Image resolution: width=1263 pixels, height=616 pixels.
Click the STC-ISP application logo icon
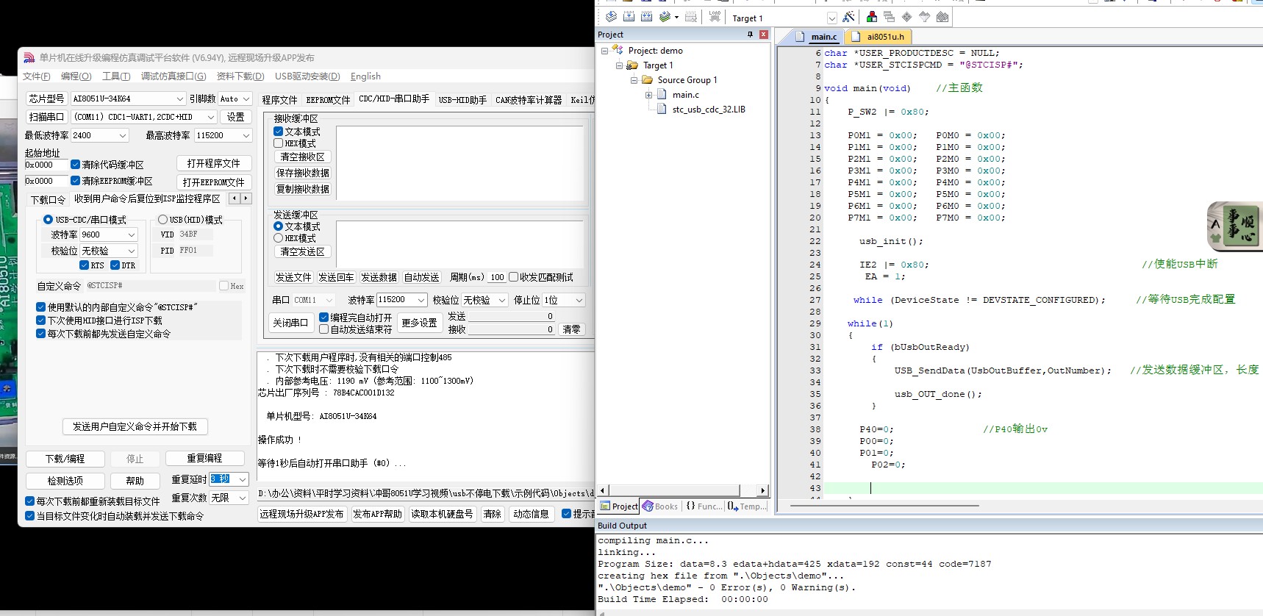pos(29,57)
